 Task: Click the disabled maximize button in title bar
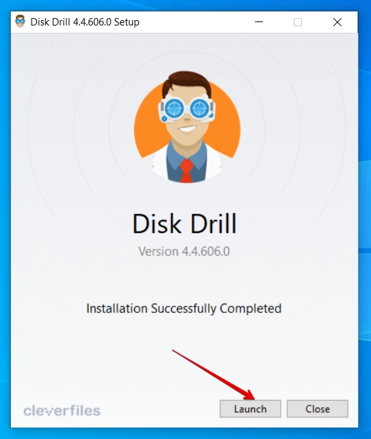(298, 22)
